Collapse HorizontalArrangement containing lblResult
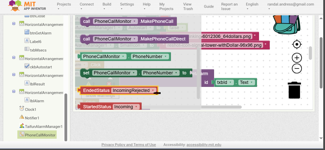Screen dimensions: 325x150 pos(14,75)
